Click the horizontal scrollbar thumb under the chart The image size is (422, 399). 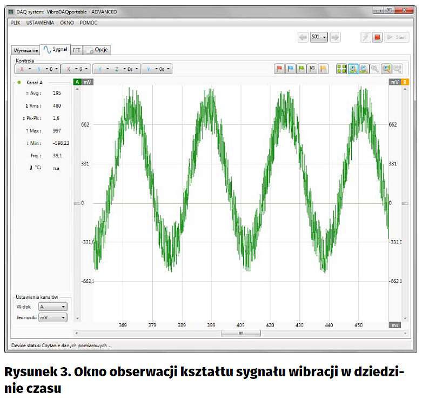[240, 334]
